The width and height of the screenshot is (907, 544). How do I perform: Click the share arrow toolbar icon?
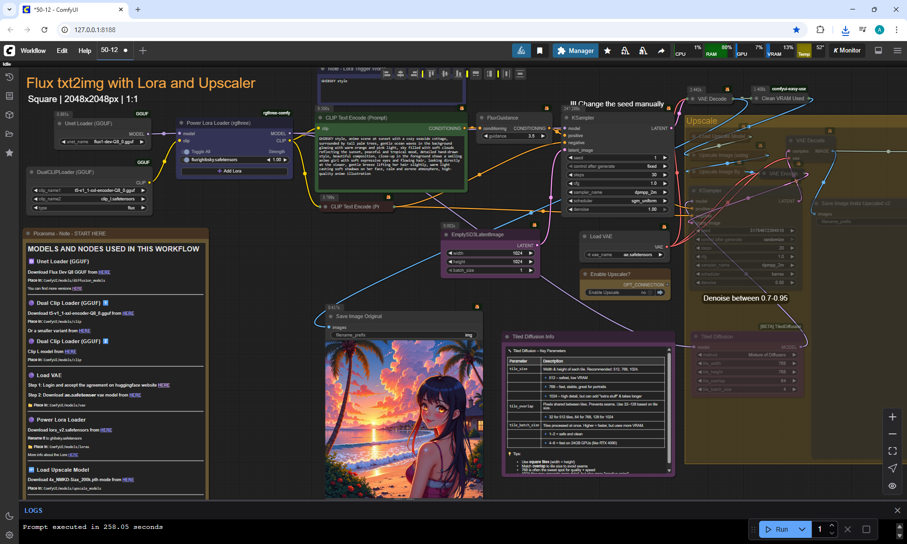(x=661, y=51)
